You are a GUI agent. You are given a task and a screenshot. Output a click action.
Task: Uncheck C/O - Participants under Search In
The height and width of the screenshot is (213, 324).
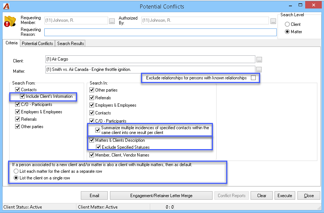[x=92, y=121]
